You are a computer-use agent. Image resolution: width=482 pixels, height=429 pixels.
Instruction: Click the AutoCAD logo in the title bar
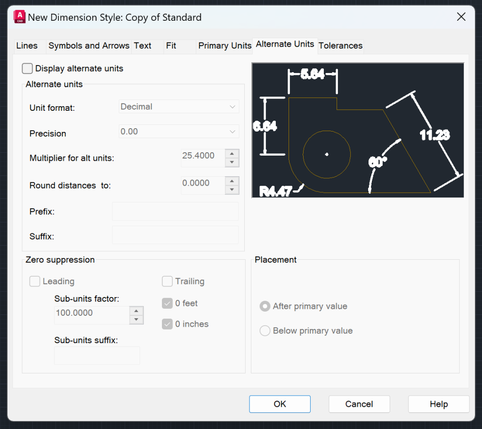[19, 16]
